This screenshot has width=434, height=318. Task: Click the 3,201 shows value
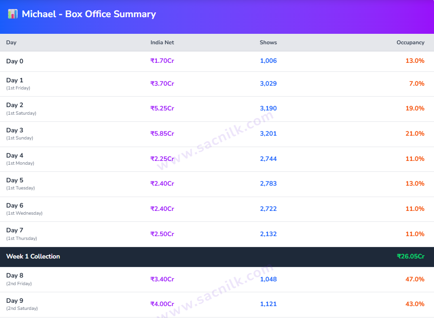268,134
